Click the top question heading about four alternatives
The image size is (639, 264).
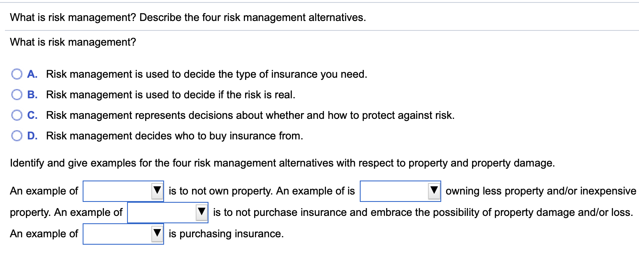188,18
